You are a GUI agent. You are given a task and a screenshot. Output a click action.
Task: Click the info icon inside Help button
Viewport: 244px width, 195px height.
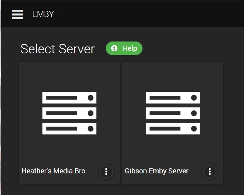tap(114, 48)
